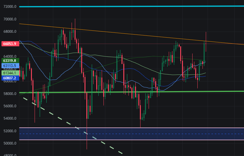Select the lower pink border of the blue zone
This screenshot has width=244, height=156.
click(131, 140)
